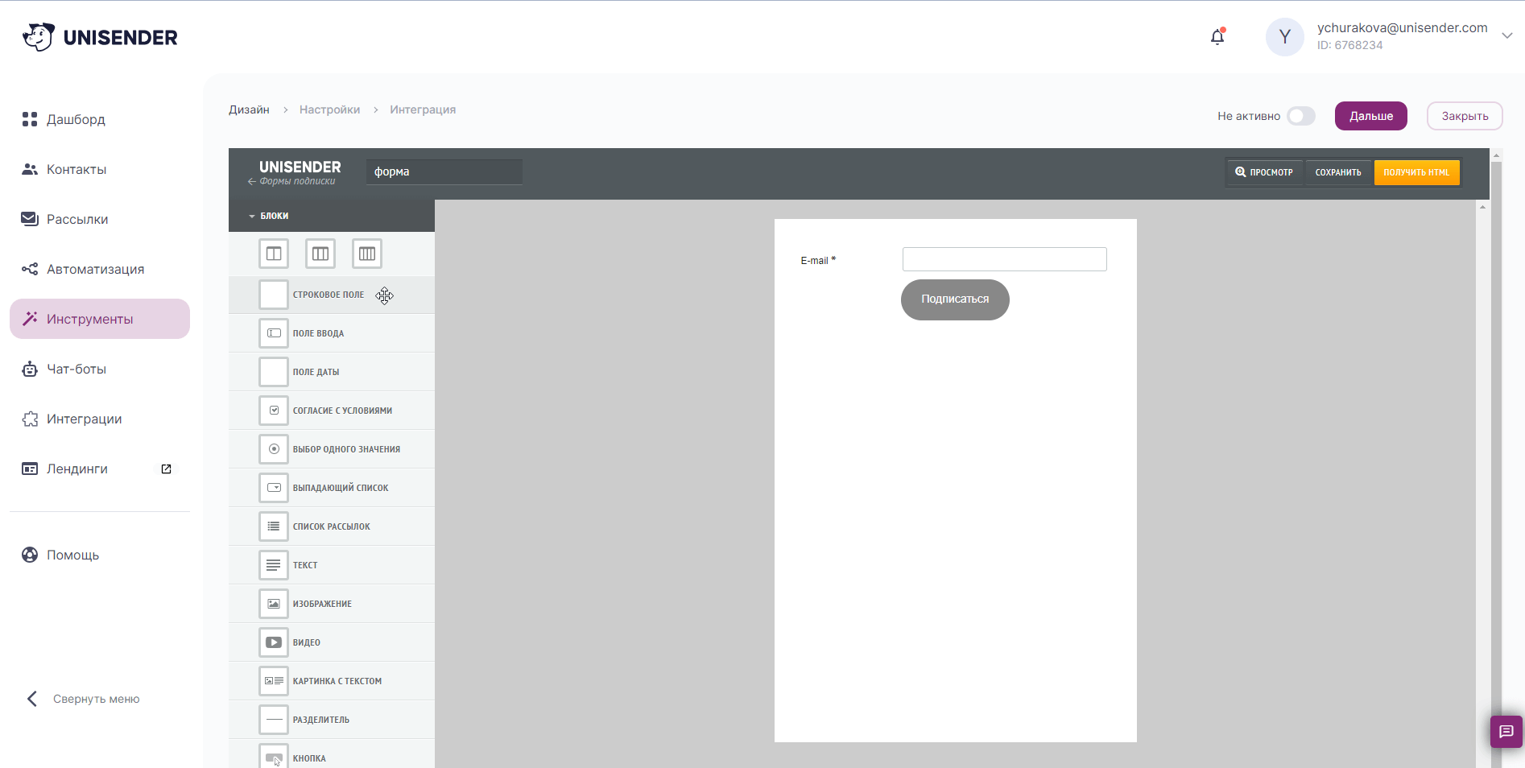Open Интеграции section

point(100,419)
